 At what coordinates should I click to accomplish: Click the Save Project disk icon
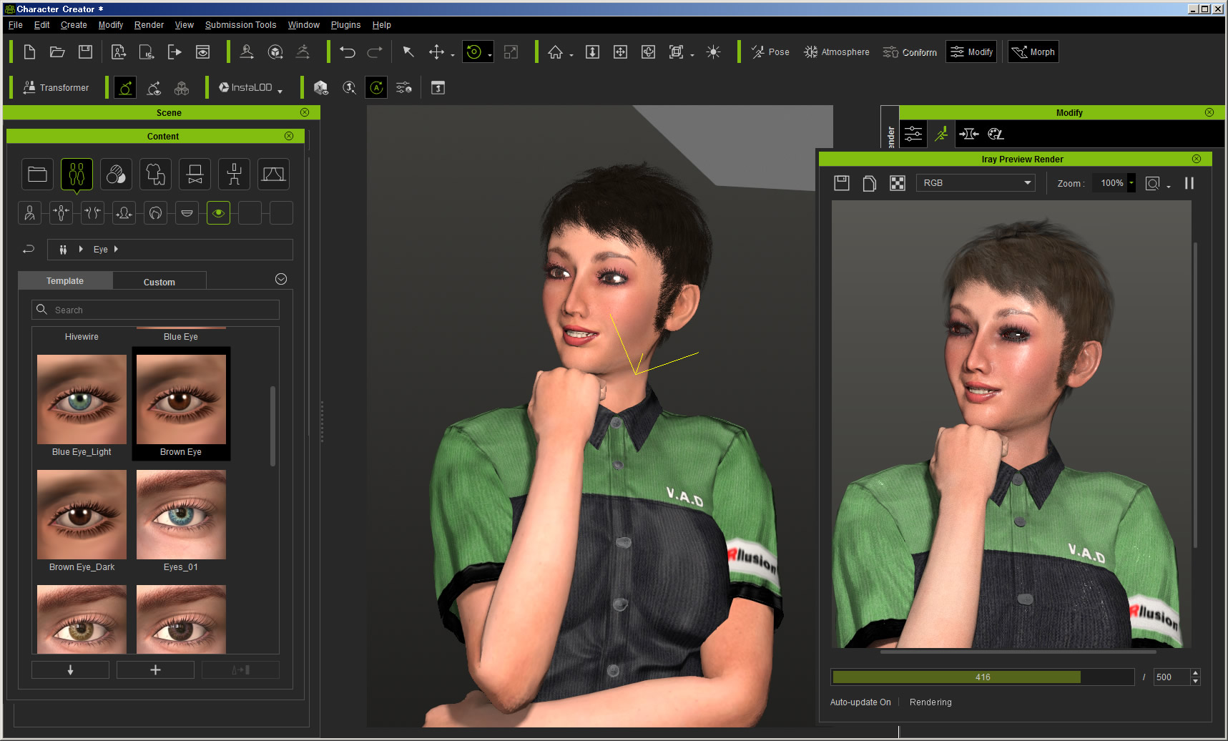[85, 52]
